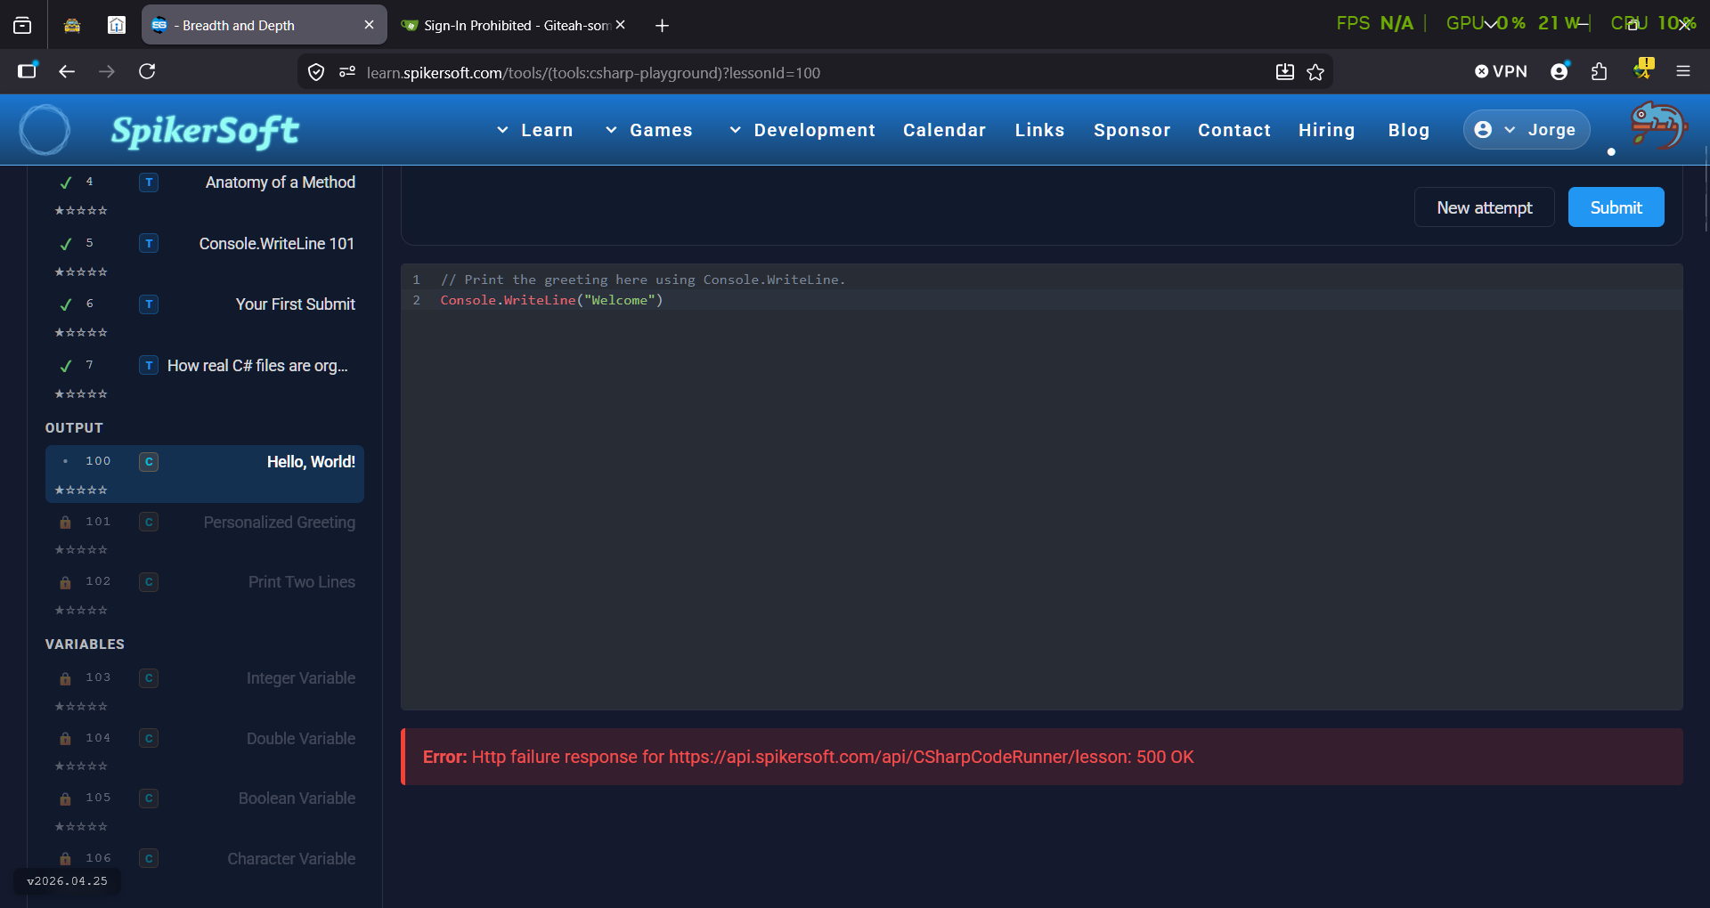This screenshot has height=908, width=1710.
Task: Click inside the code editor area
Action: point(1041,487)
